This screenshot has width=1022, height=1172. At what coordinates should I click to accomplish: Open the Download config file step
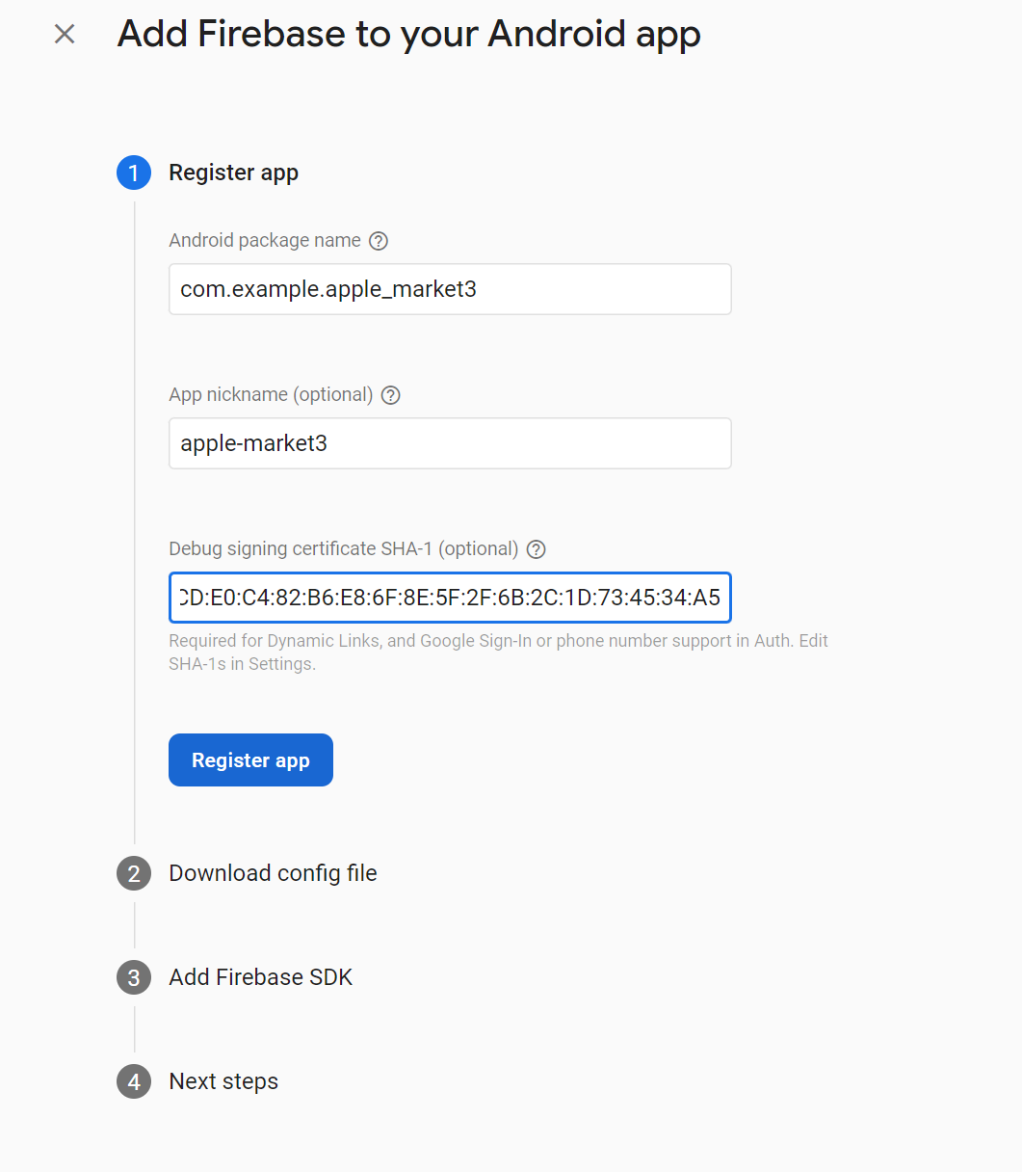click(273, 873)
